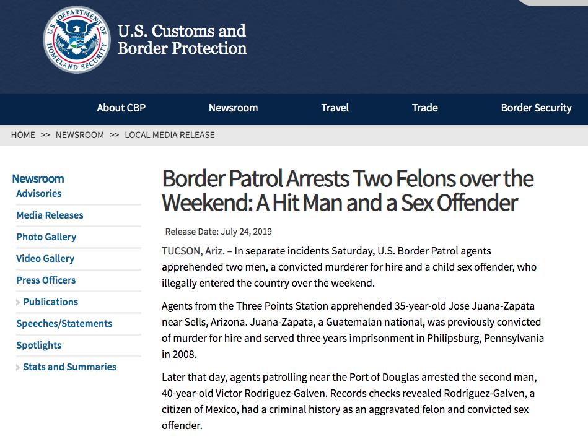Screen dimensions: 588x439
Task: Click the 'Three Points Station' text
Action: (x=283, y=306)
